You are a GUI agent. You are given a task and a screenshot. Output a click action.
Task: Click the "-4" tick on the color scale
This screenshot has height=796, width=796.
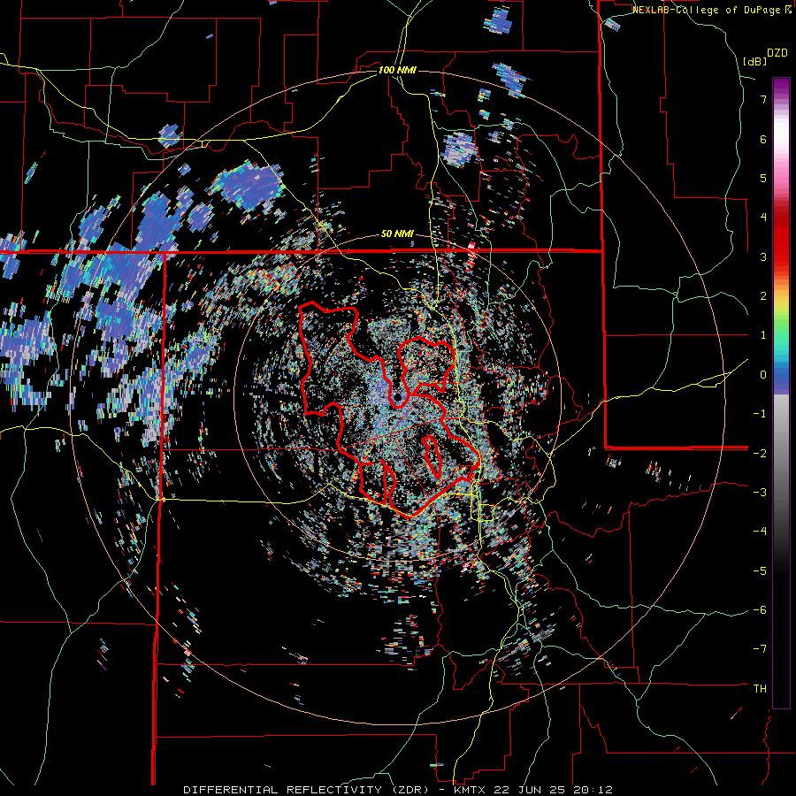(760, 532)
